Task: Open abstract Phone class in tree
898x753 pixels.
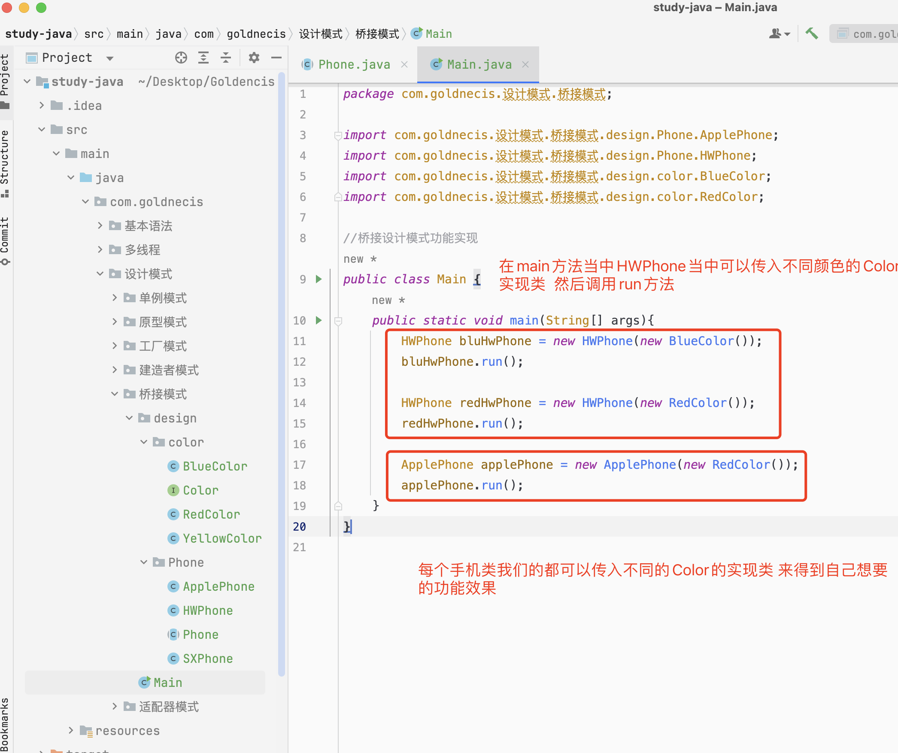Action: pyautogui.click(x=193, y=635)
